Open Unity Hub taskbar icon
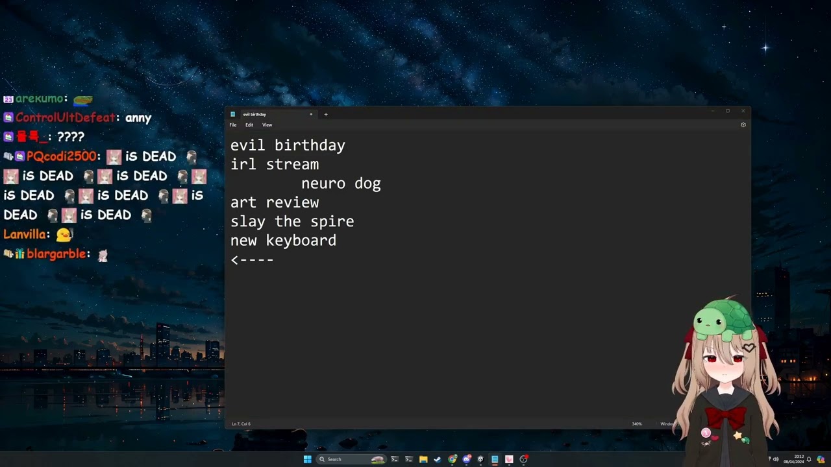 point(480,459)
